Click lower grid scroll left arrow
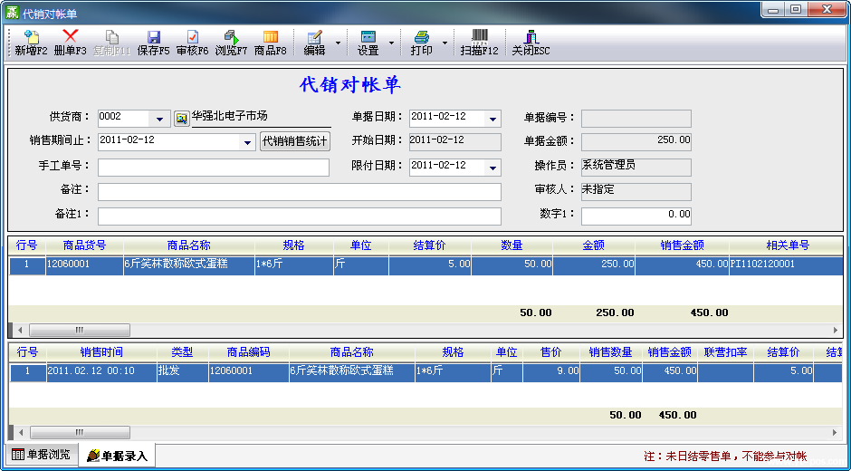Image resolution: width=851 pixels, height=471 pixels. pos(20,432)
